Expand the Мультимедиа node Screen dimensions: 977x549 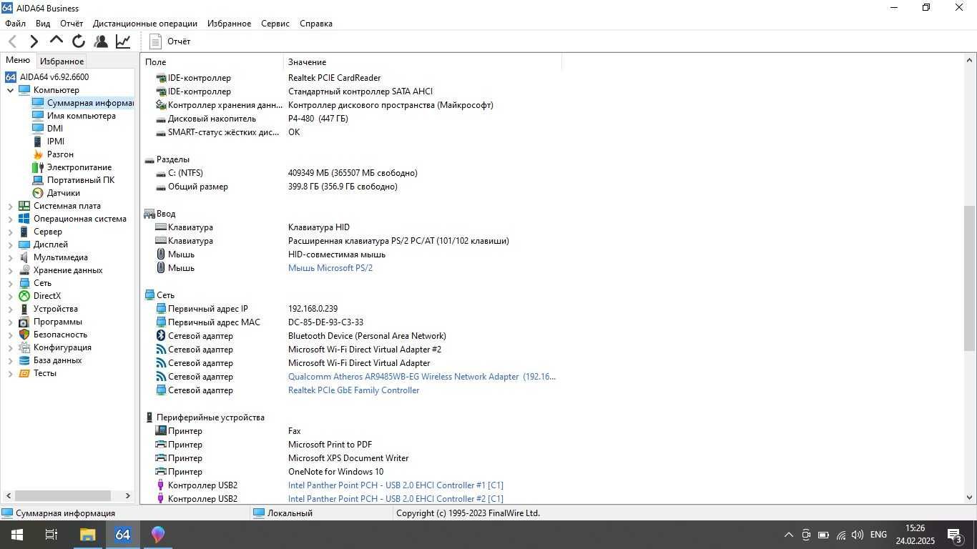[10, 257]
